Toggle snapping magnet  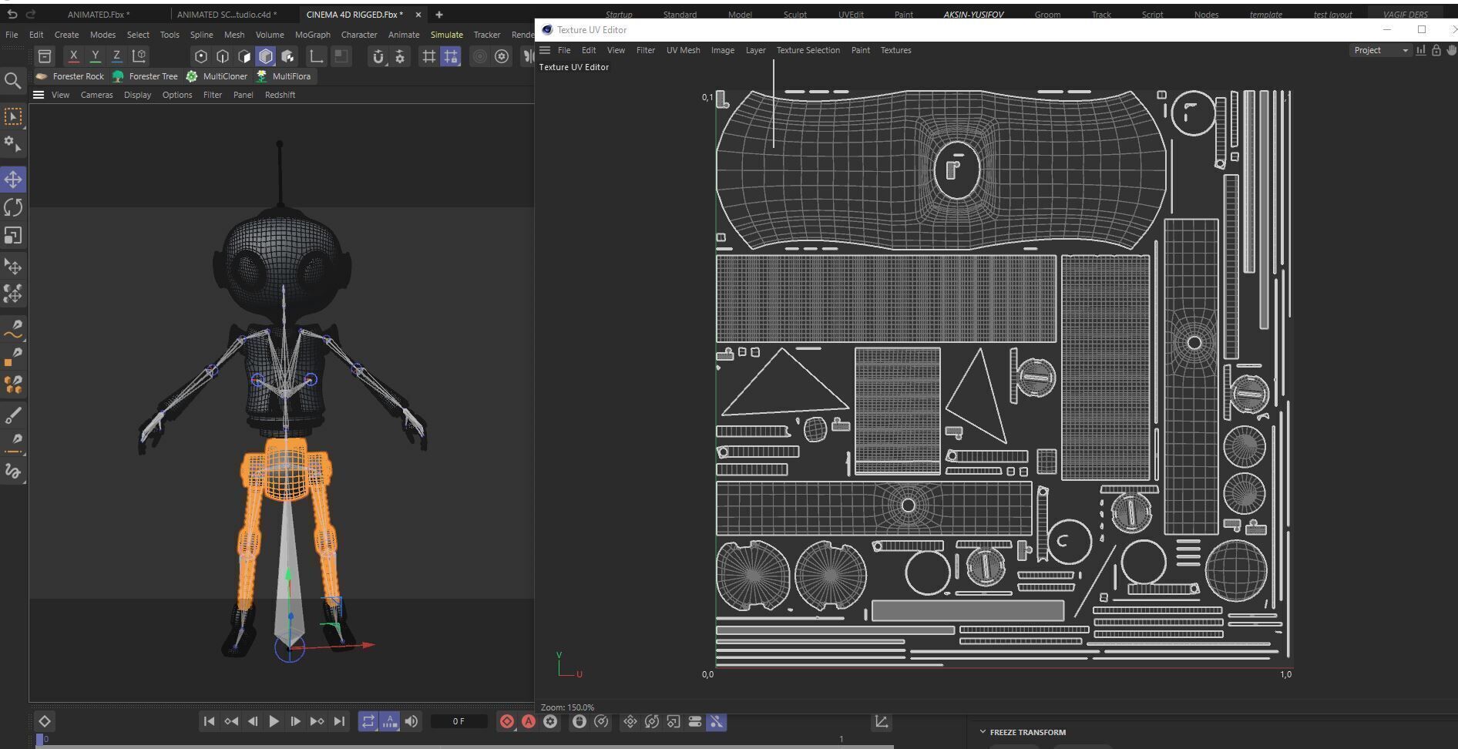(378, 56)
